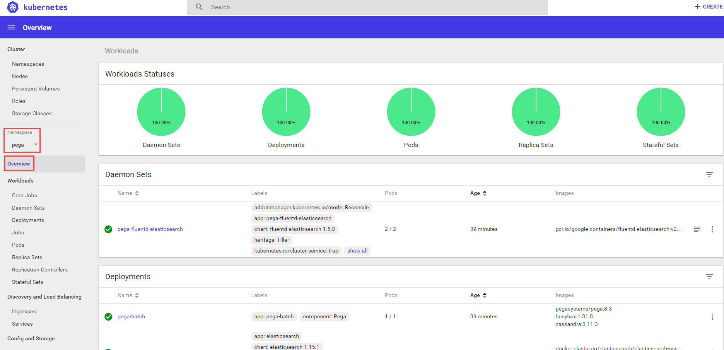Go to Jobs in sidebar
The image size is (724, 350).
[18, 232]
